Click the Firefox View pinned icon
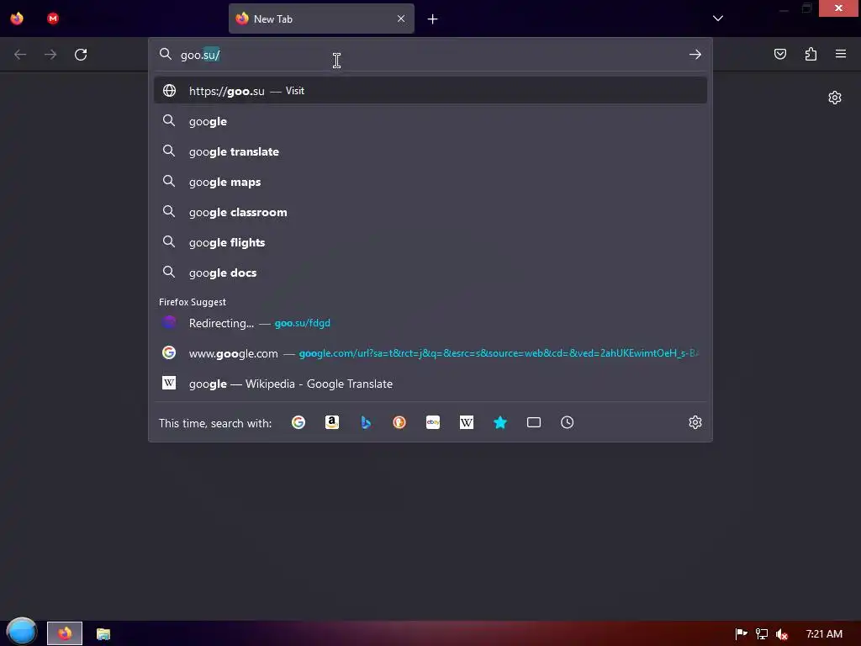The width and height of the screenshot is (861, 646). pyautogui.click(x=17, y=19)
